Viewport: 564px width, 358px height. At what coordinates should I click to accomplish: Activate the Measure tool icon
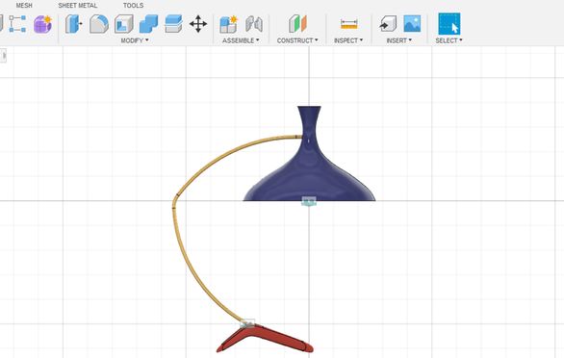point(349,24)
